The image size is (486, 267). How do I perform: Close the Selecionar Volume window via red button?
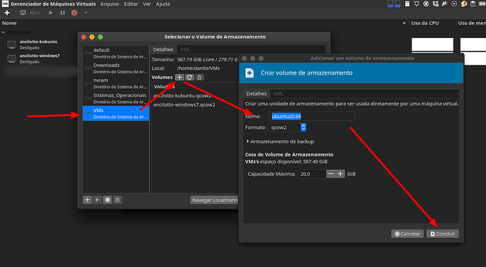83,37
